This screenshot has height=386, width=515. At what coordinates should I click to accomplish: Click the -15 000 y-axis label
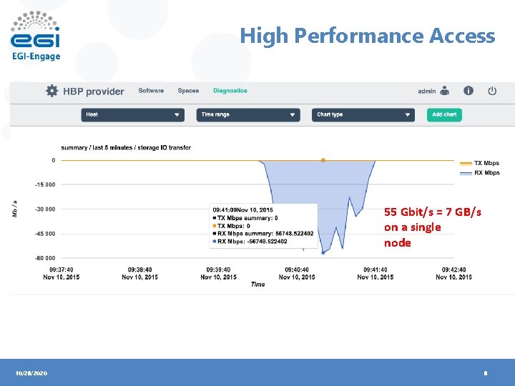click(45, 184)
